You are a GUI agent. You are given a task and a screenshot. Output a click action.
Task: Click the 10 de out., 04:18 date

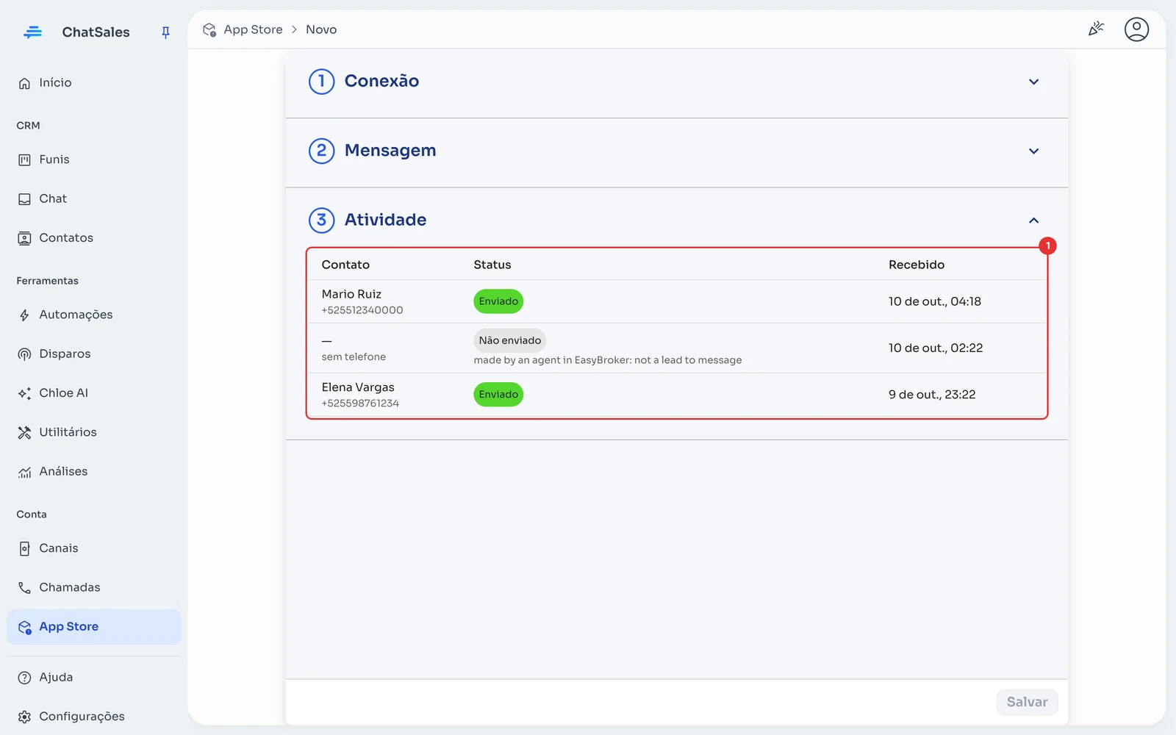pyautogui.click(x=934, y=301)
